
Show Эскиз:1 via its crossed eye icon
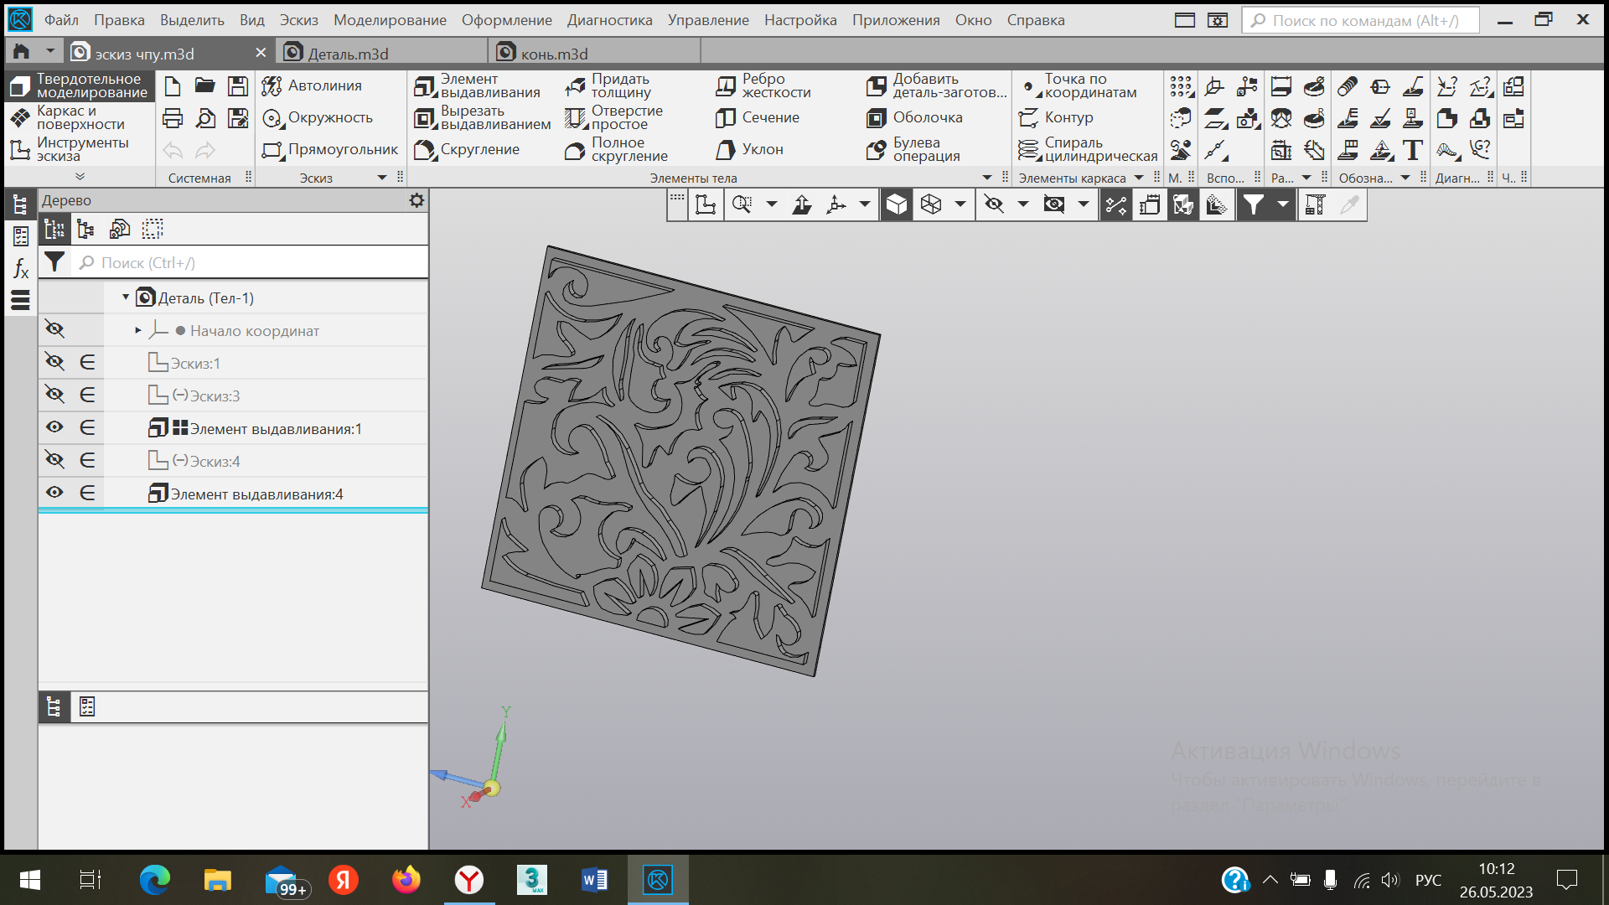pyautogui.click(x=54, y=362)
